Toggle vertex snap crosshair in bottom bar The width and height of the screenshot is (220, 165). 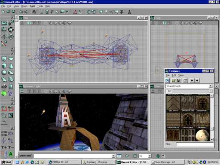(127, 156)
